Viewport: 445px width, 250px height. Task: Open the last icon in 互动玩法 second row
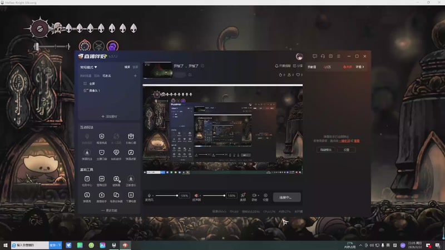point(131,155)
